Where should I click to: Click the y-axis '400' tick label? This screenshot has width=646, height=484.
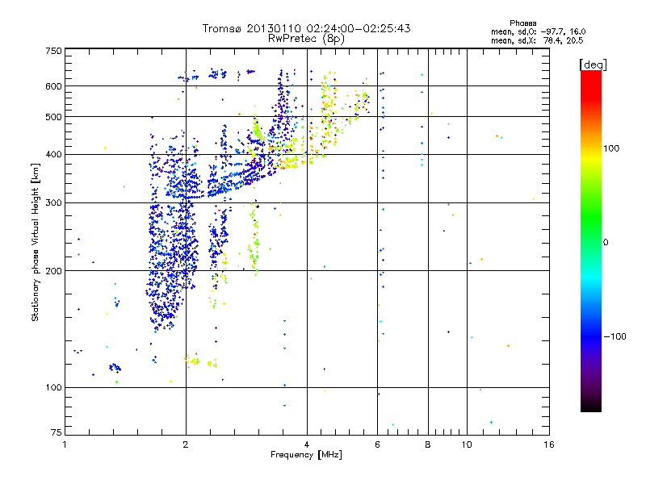[x=53, y=155]
